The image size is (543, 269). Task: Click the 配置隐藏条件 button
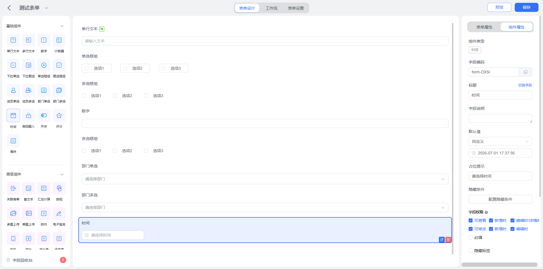pos(500,199)
